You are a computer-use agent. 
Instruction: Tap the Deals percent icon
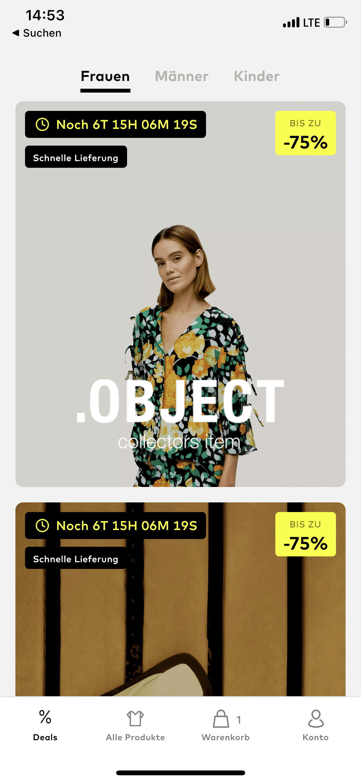pos(45,717)
